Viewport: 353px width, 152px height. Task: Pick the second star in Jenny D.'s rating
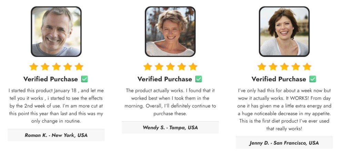point(273,67)
